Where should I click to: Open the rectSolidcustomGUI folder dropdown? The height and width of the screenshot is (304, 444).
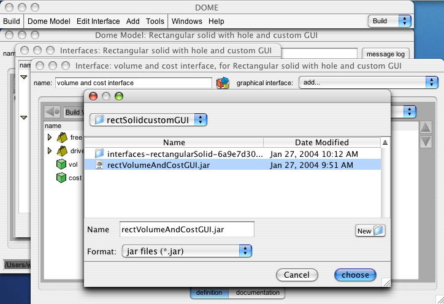click(148, 120)
